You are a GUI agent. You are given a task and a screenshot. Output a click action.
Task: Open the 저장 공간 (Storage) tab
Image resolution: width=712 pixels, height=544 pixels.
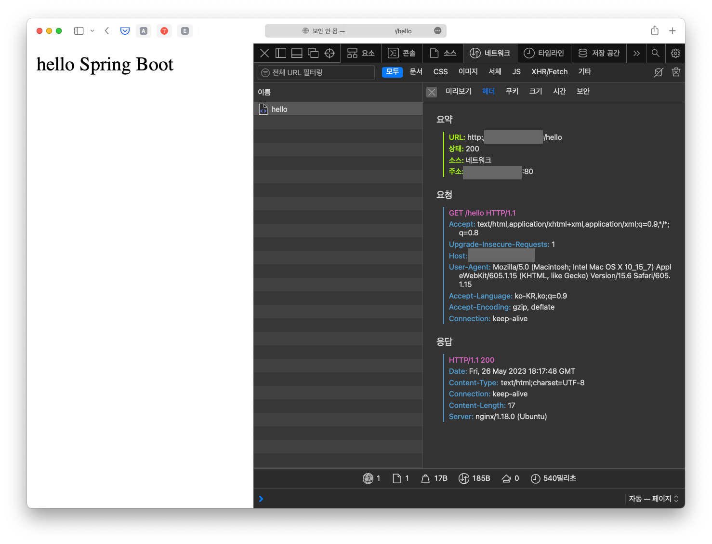[599, 53]
